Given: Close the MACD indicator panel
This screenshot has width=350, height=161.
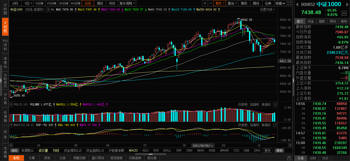Looking at the screenshot, I should 275,125.
